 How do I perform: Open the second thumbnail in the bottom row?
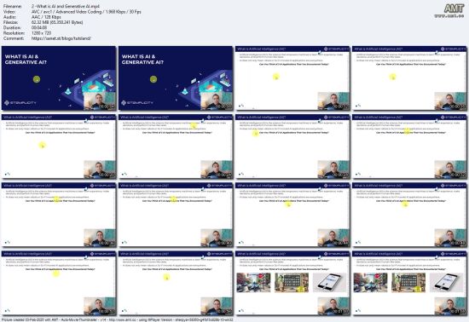[176, 284]
